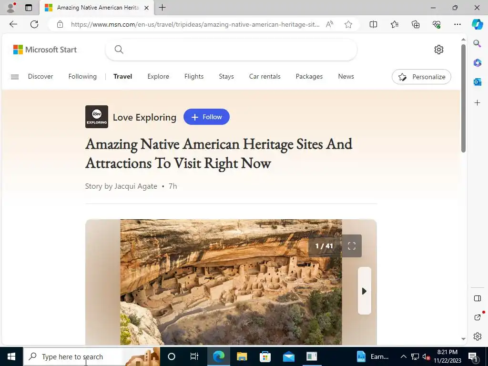Open the Copilot sidebar icon
Viewport: 488px width, 366px height.
coord(477,24)
